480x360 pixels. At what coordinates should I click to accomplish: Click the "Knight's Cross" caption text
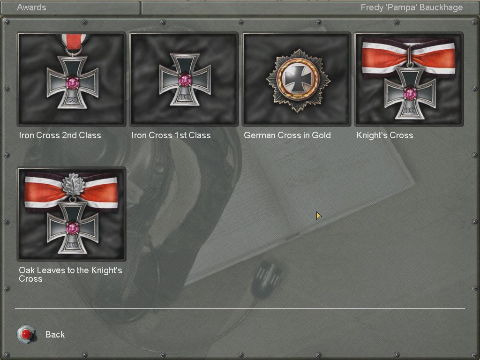[385, 135]
